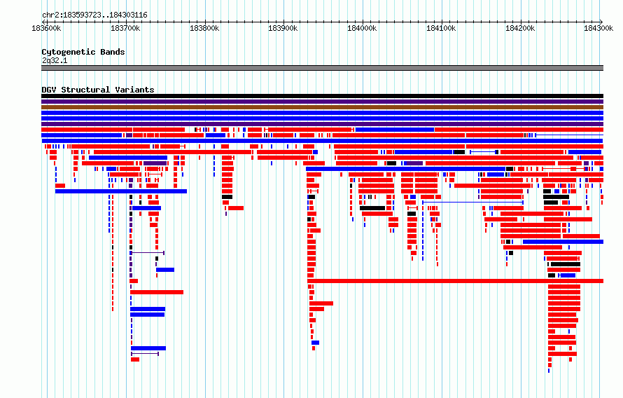The image size is (623, 398).
Task: Select the long red variant from 183930k to 184300k
Action: click(455, 281)
